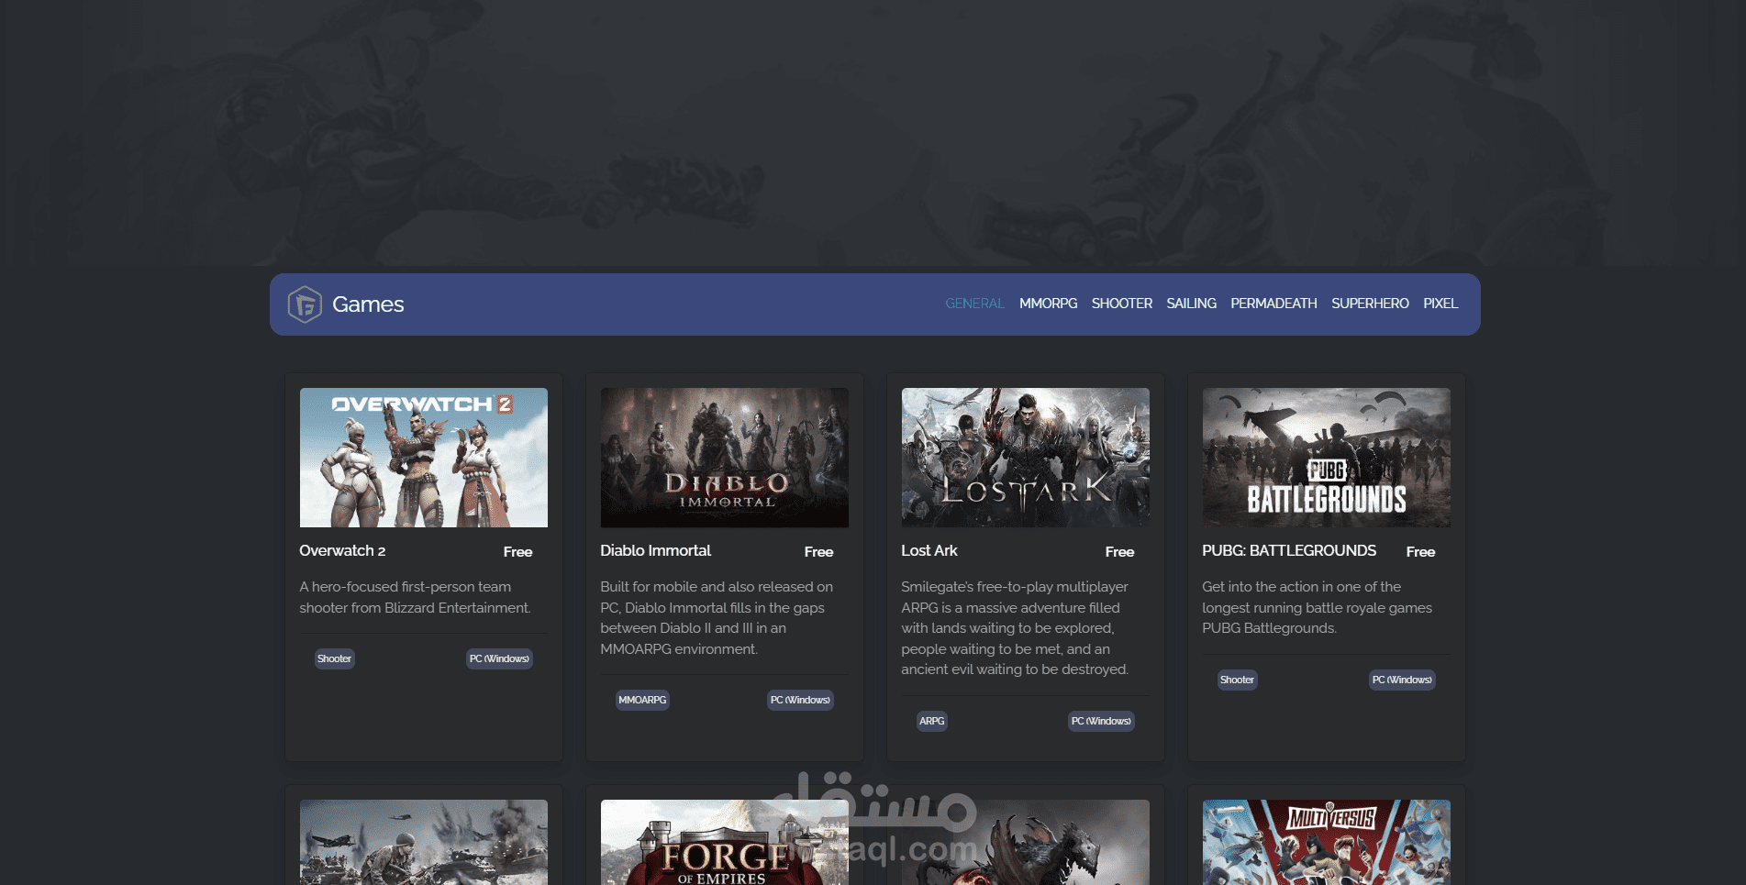Click the Games brand title
This screenshot has height=885, width=1746.
coord(368,304)
